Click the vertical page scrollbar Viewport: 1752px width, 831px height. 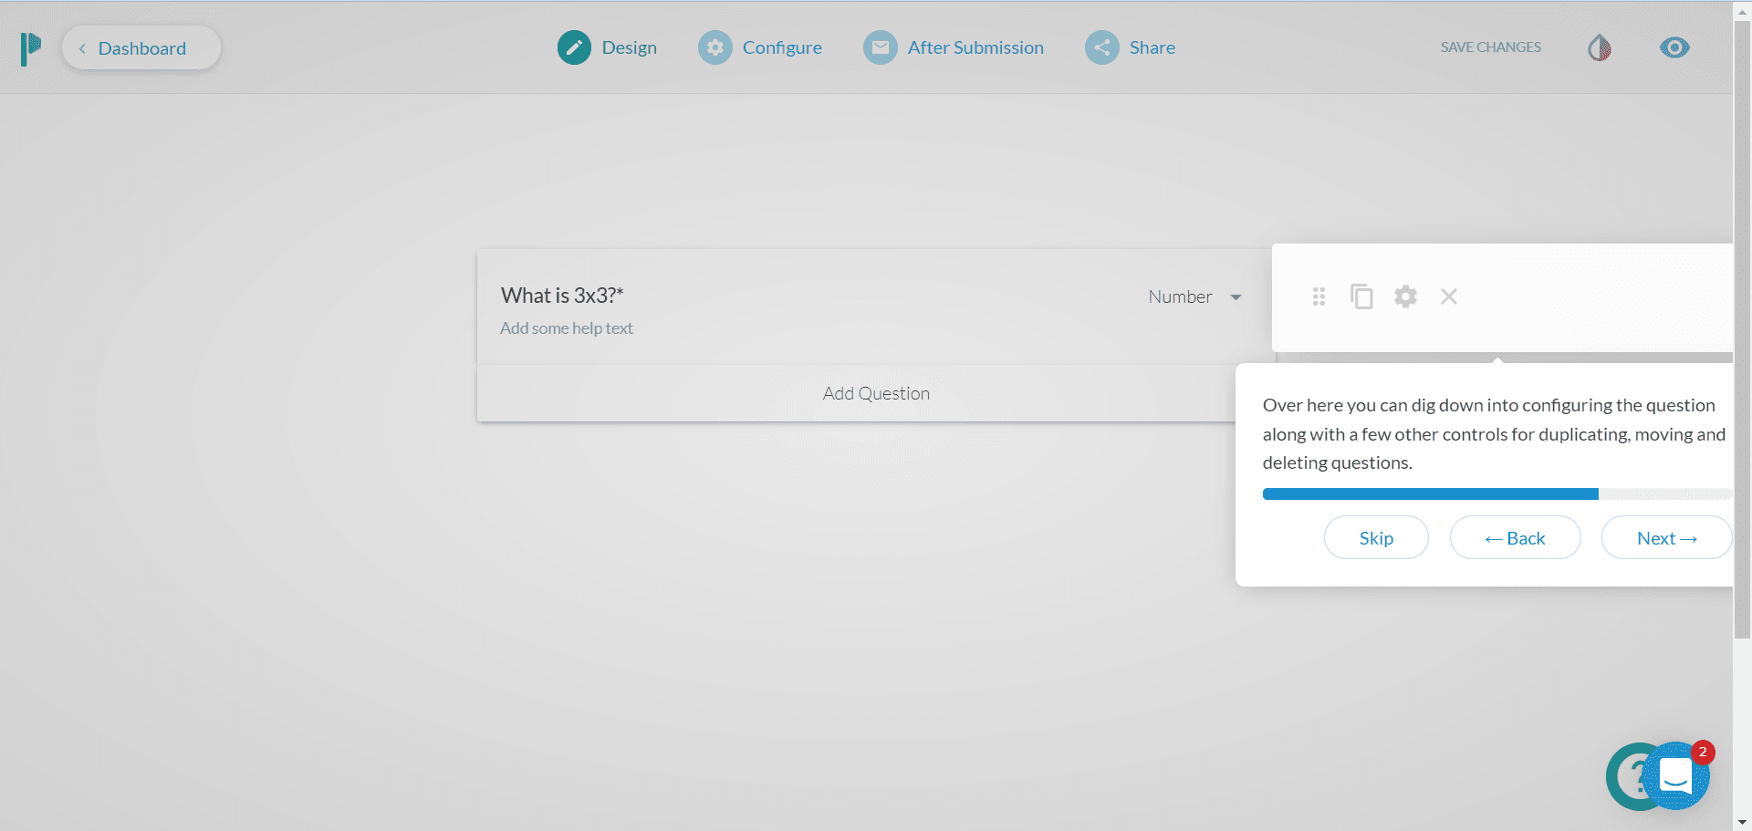click(1742, 329)
